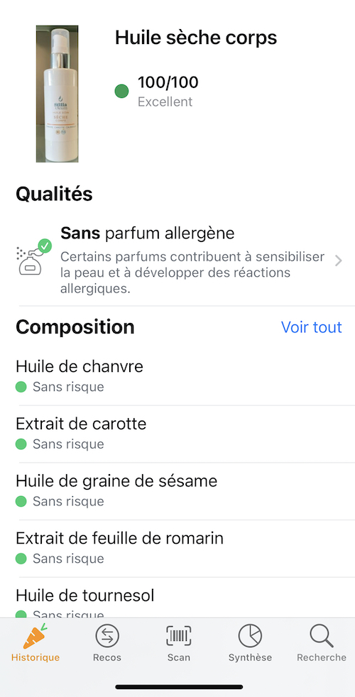Viewport: 355px width, 697px height.
Task: Open Extrait de feuille de romarin
Action: 177,549
